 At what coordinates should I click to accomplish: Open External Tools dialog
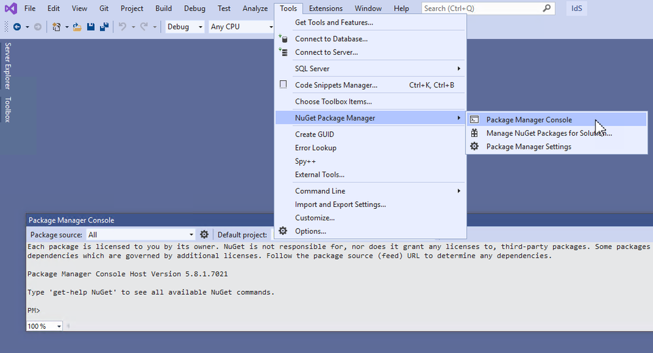[370, 175]
